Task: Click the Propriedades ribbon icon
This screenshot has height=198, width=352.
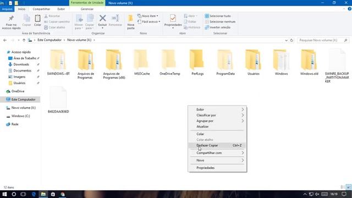Action: click(x=173, y=21)
